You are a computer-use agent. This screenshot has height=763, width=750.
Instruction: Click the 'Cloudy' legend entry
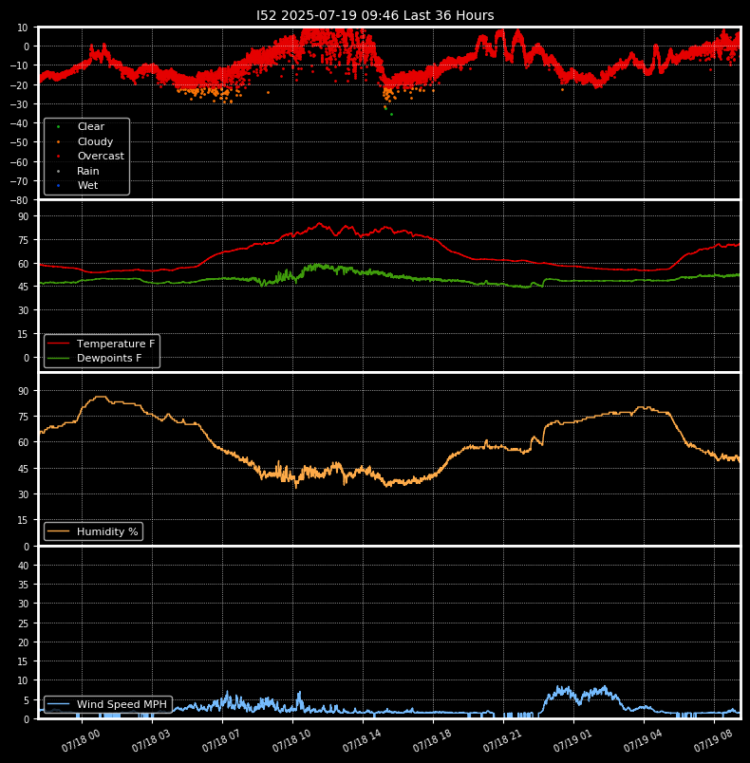pos(95,141)
